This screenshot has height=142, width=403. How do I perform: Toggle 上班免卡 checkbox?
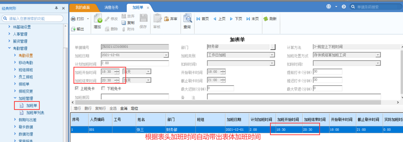coord(77,89)
